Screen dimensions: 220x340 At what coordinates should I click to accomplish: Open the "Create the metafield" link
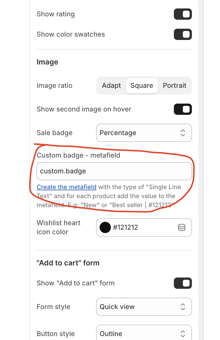coord(66,187)
